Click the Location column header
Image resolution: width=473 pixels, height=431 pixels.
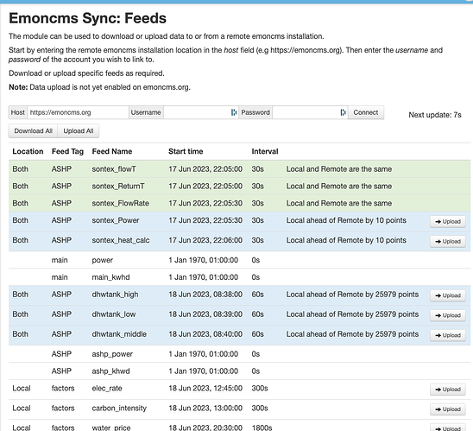(x=28, y=151)
